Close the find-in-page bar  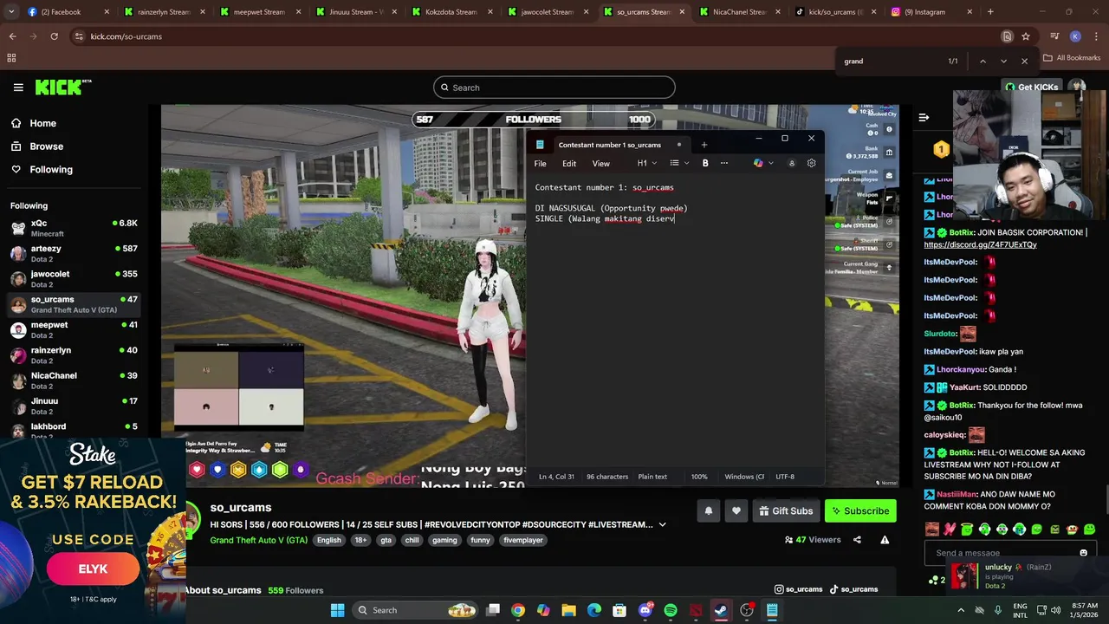1024,62
